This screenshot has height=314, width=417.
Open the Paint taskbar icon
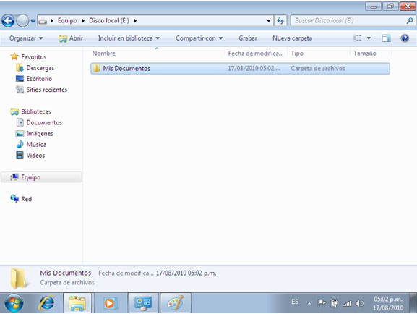click(176, 303)
